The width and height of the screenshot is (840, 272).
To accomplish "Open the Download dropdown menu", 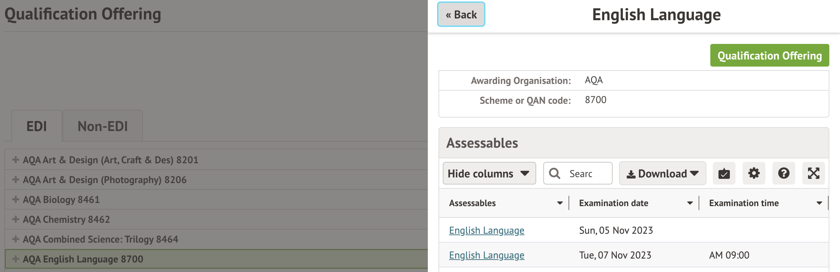I will click(662, 174).
